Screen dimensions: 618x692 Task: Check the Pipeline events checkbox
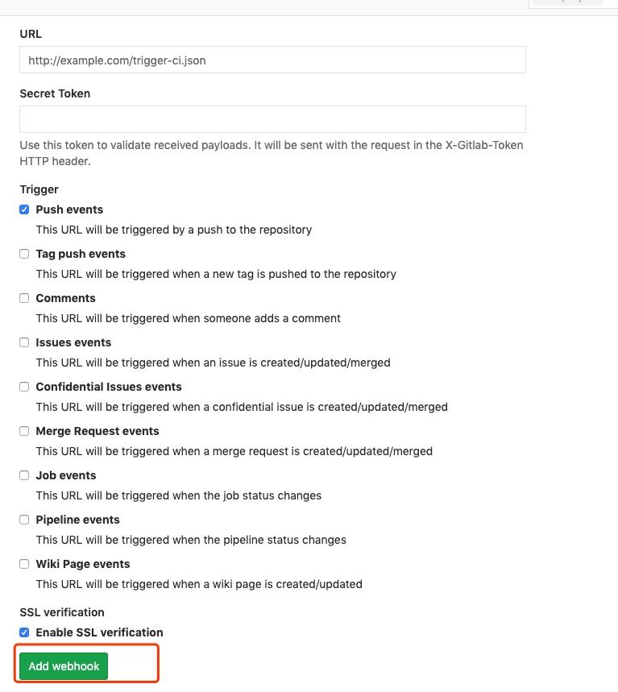(x=24, y=520)
